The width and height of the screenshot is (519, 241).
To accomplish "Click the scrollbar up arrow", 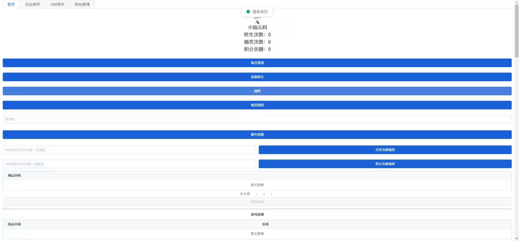I will pos(517,2).
